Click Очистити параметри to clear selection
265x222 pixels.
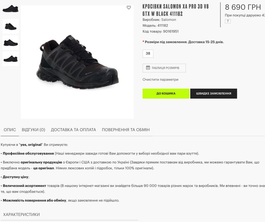tap(160, 80)
